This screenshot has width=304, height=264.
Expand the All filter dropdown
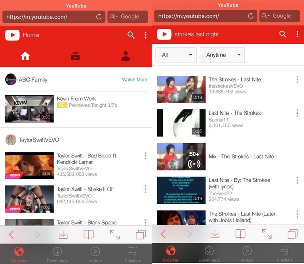(x=175, y=55)
